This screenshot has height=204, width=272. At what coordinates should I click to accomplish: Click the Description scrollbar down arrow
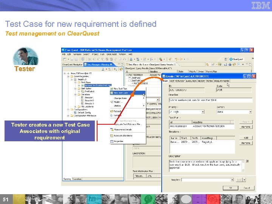coord(243,170)
